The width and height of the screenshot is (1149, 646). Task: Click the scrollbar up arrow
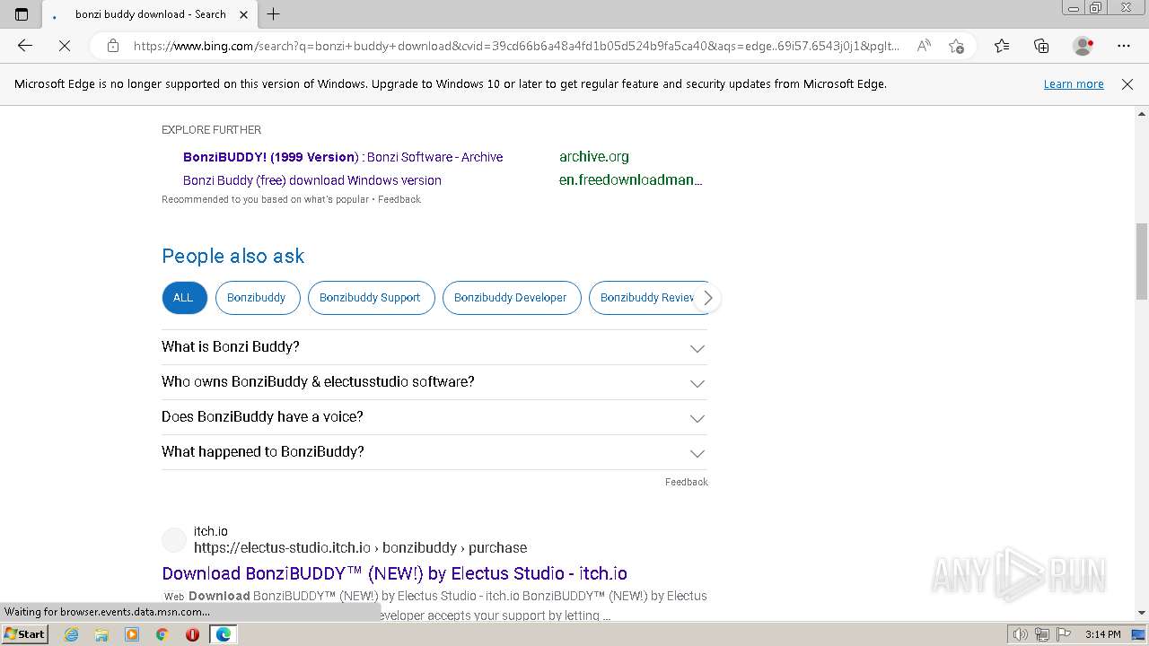(x=1142, y=114)
